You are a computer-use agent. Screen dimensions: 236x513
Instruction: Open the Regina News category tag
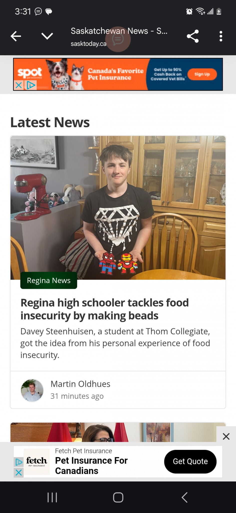[49, 280]
